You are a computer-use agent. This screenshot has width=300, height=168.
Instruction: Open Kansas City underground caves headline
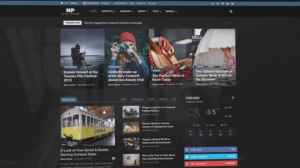tap(157, 125)
